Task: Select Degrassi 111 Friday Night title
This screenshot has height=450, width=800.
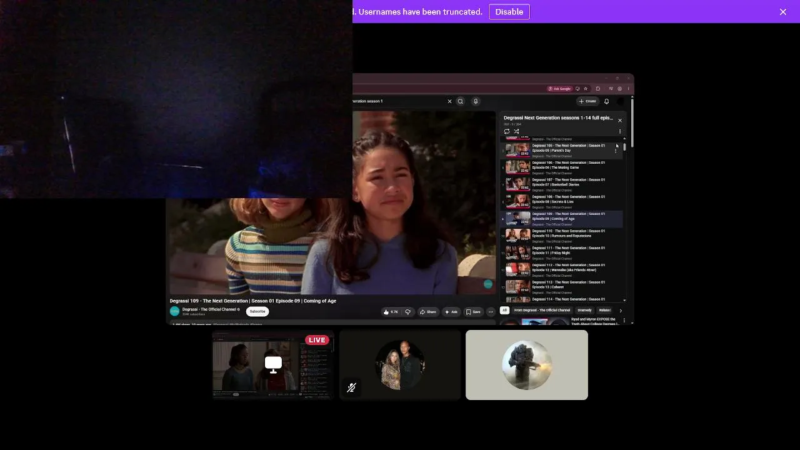Action: pyautogui.click(x=568, y=250)
